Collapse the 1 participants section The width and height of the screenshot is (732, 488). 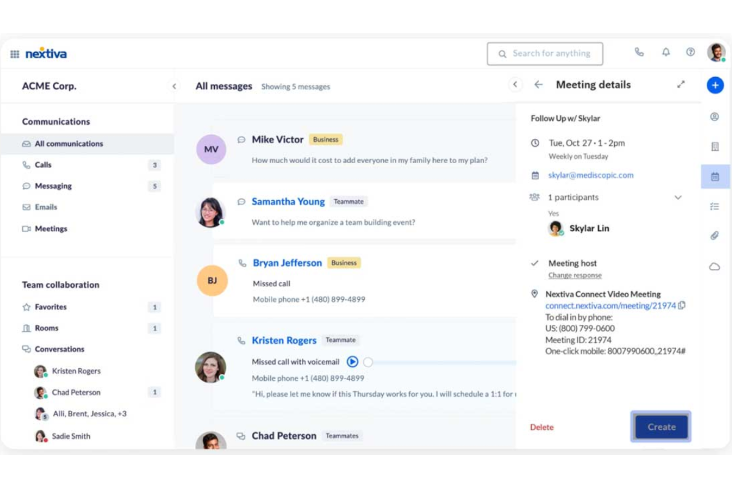679,197
